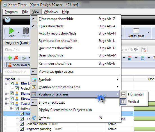This screenshot has height=132, width=155.
Task: Uncheck the Rho Ltd client checkbox
Action: tap(12, 83)
